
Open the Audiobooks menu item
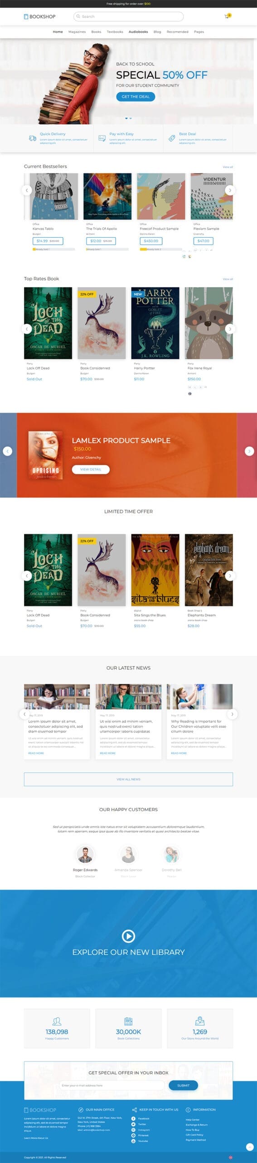tap(138, 32)
